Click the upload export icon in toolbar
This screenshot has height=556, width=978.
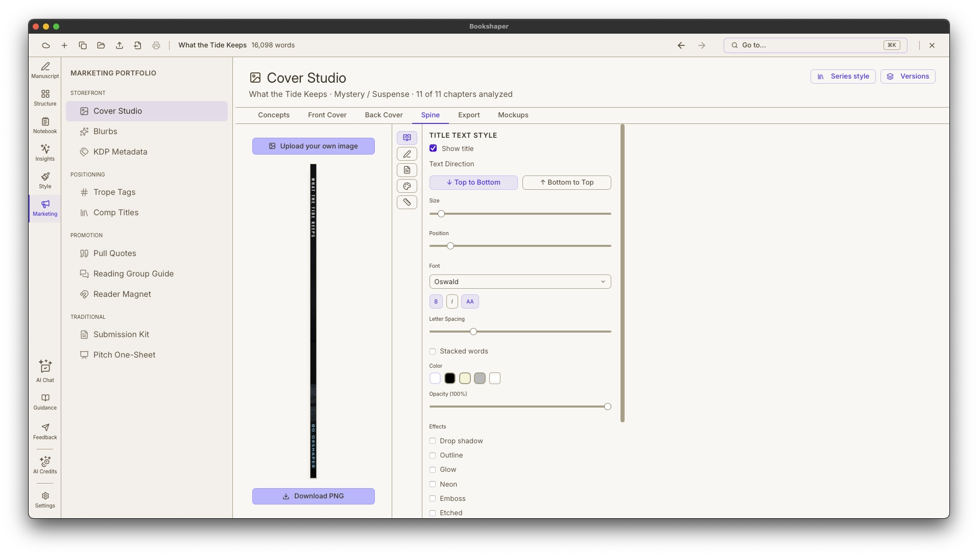pyautogui.click(x=120, y=45)
